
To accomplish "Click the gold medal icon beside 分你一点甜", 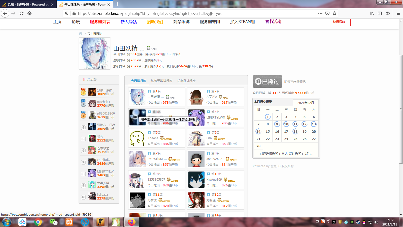I will click(x=83, y=92).
